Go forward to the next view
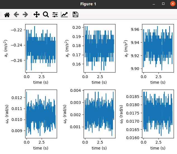Viewport: 177px width, 154px height. (25, 15)
